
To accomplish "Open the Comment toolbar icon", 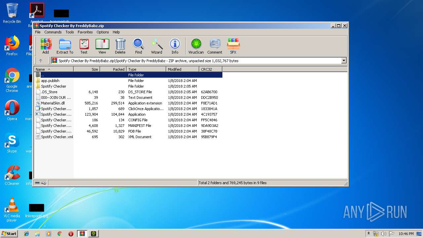I will (215, 46).
